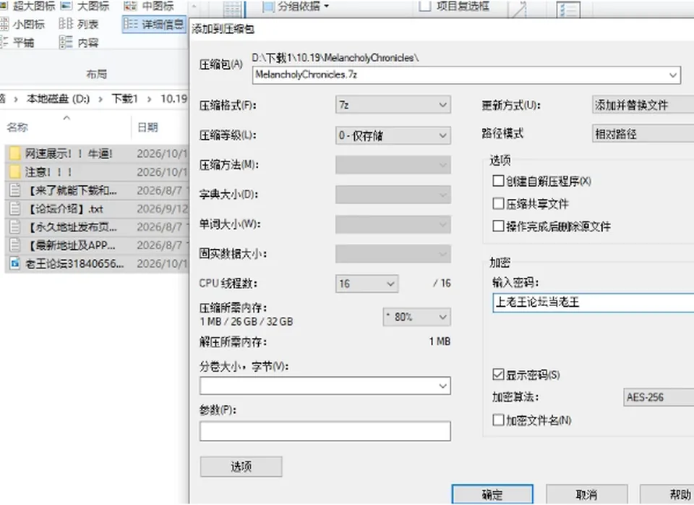The image size is (694, 505).
Task: Focus the 参数 text field
Action: [325, 431]
